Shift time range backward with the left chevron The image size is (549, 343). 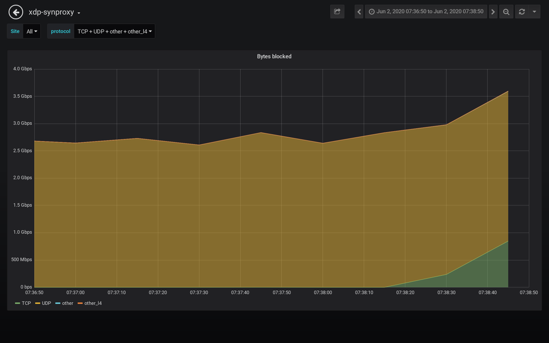click(359, 11)
